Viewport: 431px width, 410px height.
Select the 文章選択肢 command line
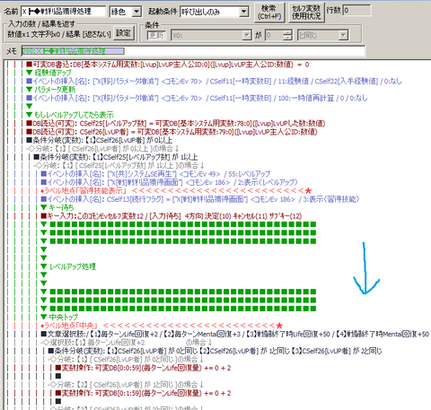point(235,334)
